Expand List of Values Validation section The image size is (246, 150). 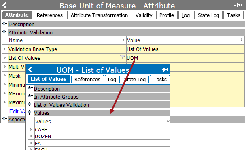pyautogui.click(x=30, y=104)
